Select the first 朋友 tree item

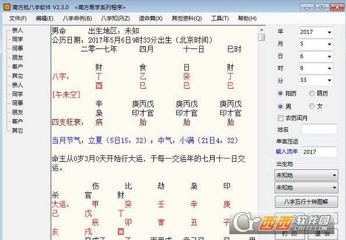18,58
